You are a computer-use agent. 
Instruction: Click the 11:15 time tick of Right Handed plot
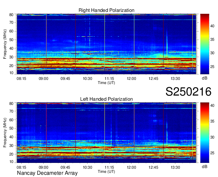[x=109, y=79]
